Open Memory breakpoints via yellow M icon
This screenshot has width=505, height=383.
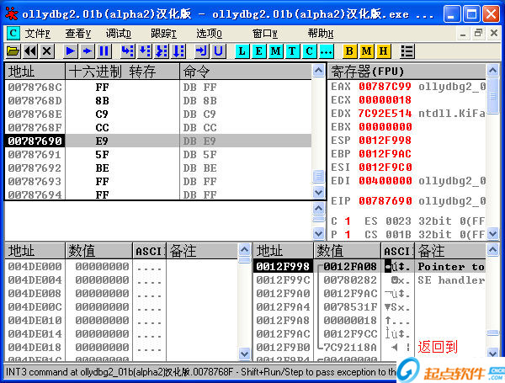pos(366,51)
